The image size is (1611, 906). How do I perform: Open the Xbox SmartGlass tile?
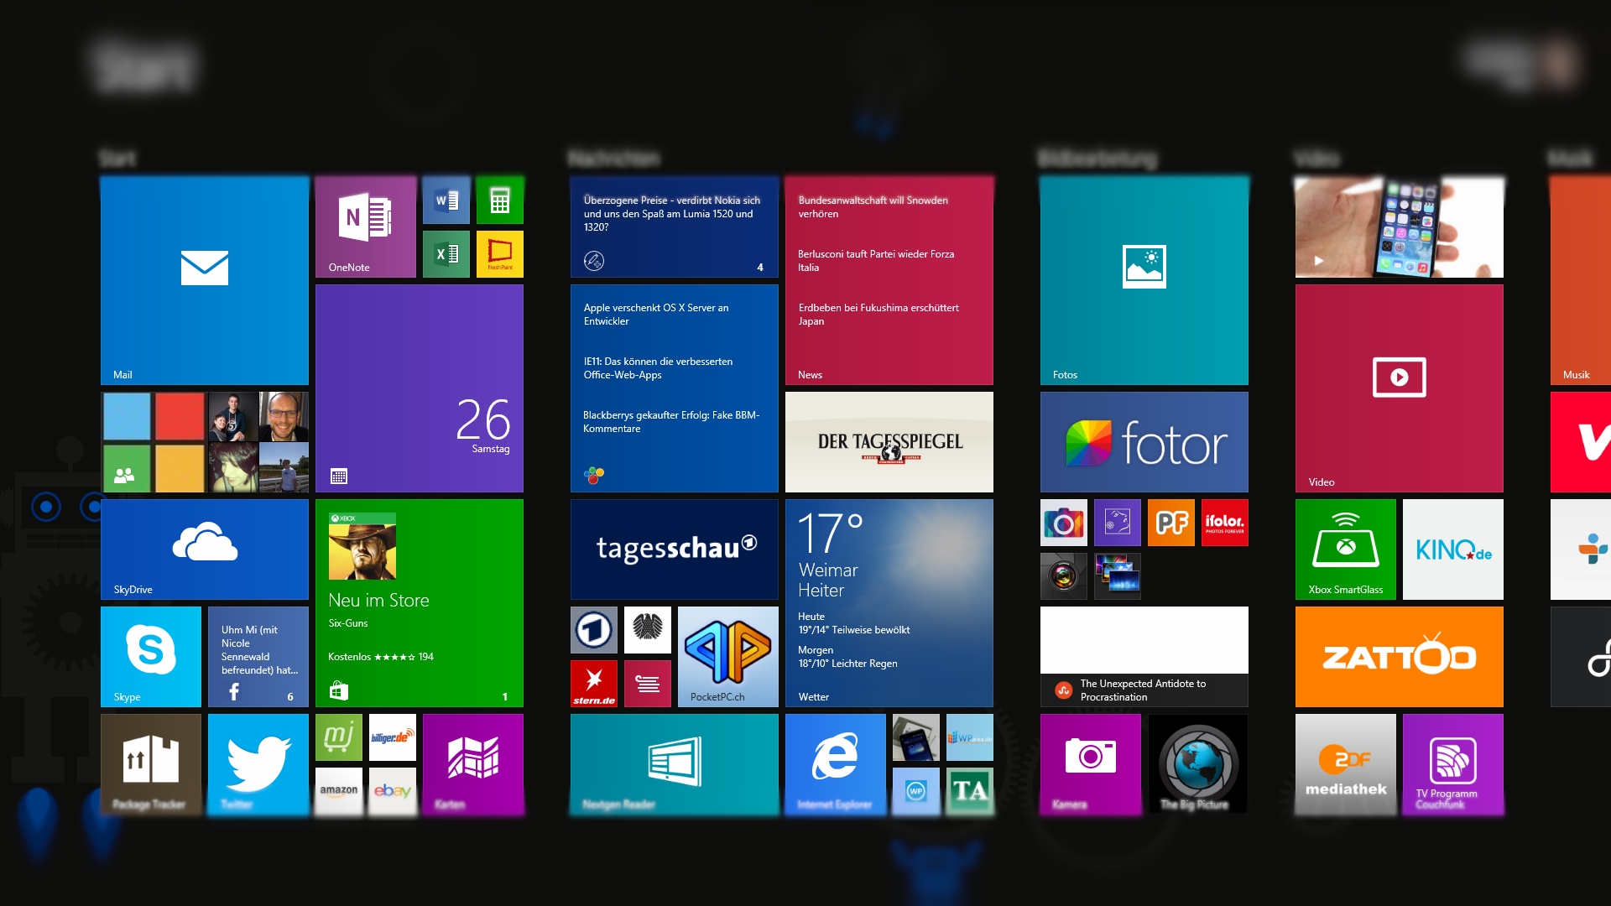pyautogui.click(x=1346, y=549)
